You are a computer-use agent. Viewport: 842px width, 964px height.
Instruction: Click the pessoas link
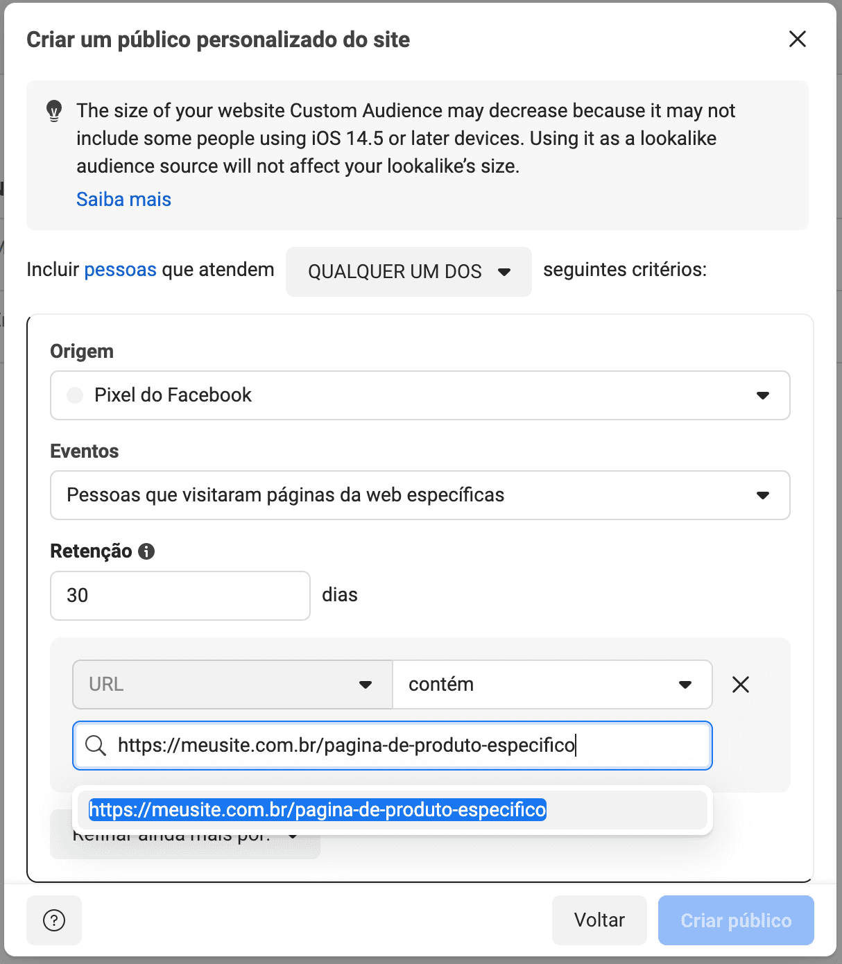point(120,269)
